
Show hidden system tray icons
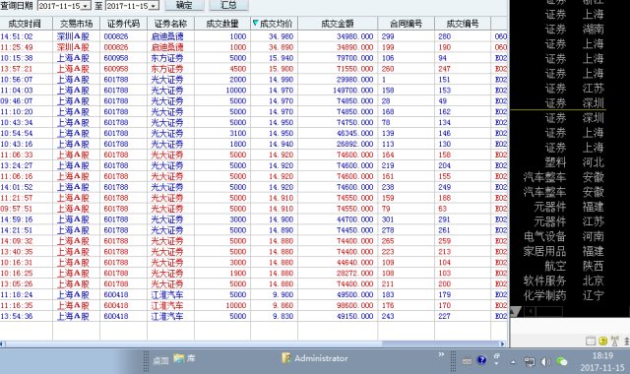pos(513,362)
